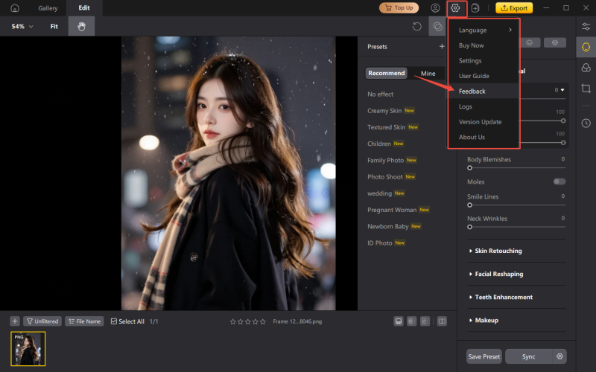Expand the Skin Retouching section
The image size is (596, 372).
(x=498, y=251)
